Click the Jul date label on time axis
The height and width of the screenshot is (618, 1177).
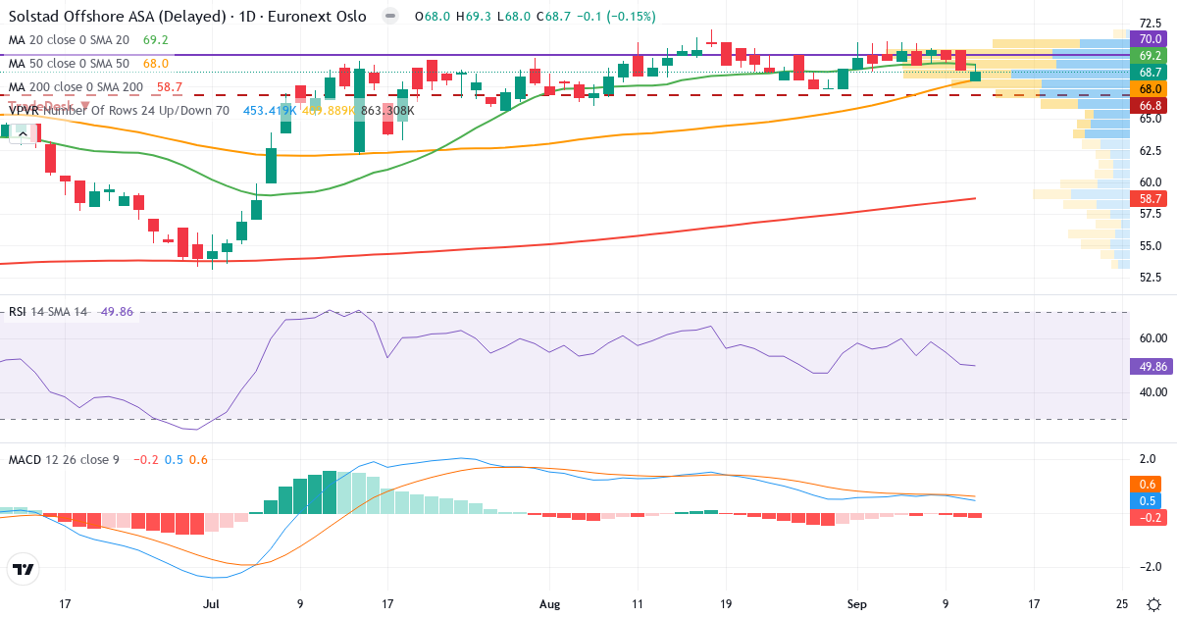coord(211,603)
